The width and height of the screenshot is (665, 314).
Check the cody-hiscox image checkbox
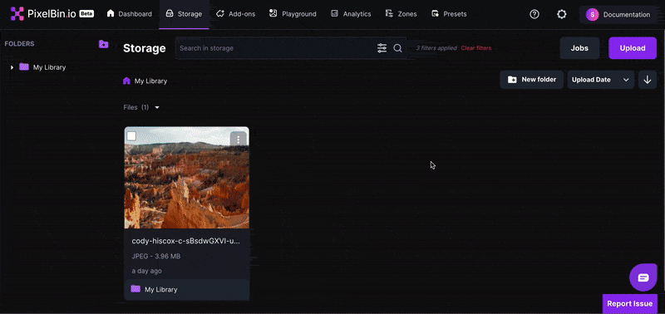point(131,136)
